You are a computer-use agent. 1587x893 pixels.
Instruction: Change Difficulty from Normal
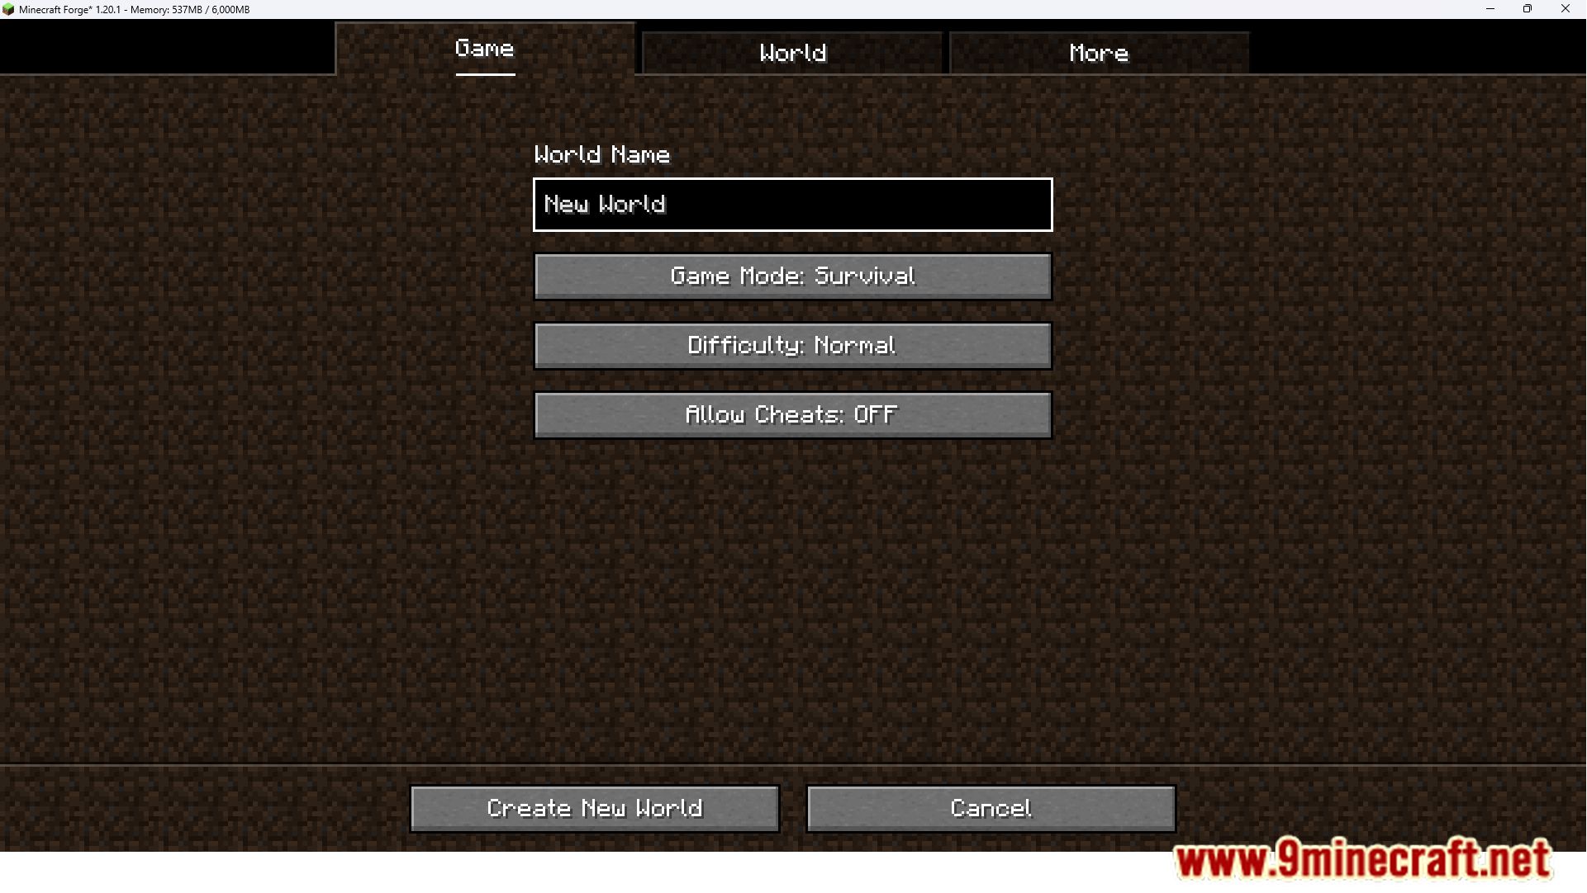pyautogui.click(x=791, y=344)
